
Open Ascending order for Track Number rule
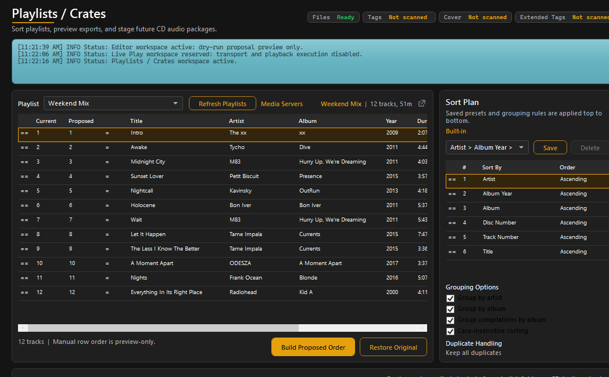[x=574, y=237]
